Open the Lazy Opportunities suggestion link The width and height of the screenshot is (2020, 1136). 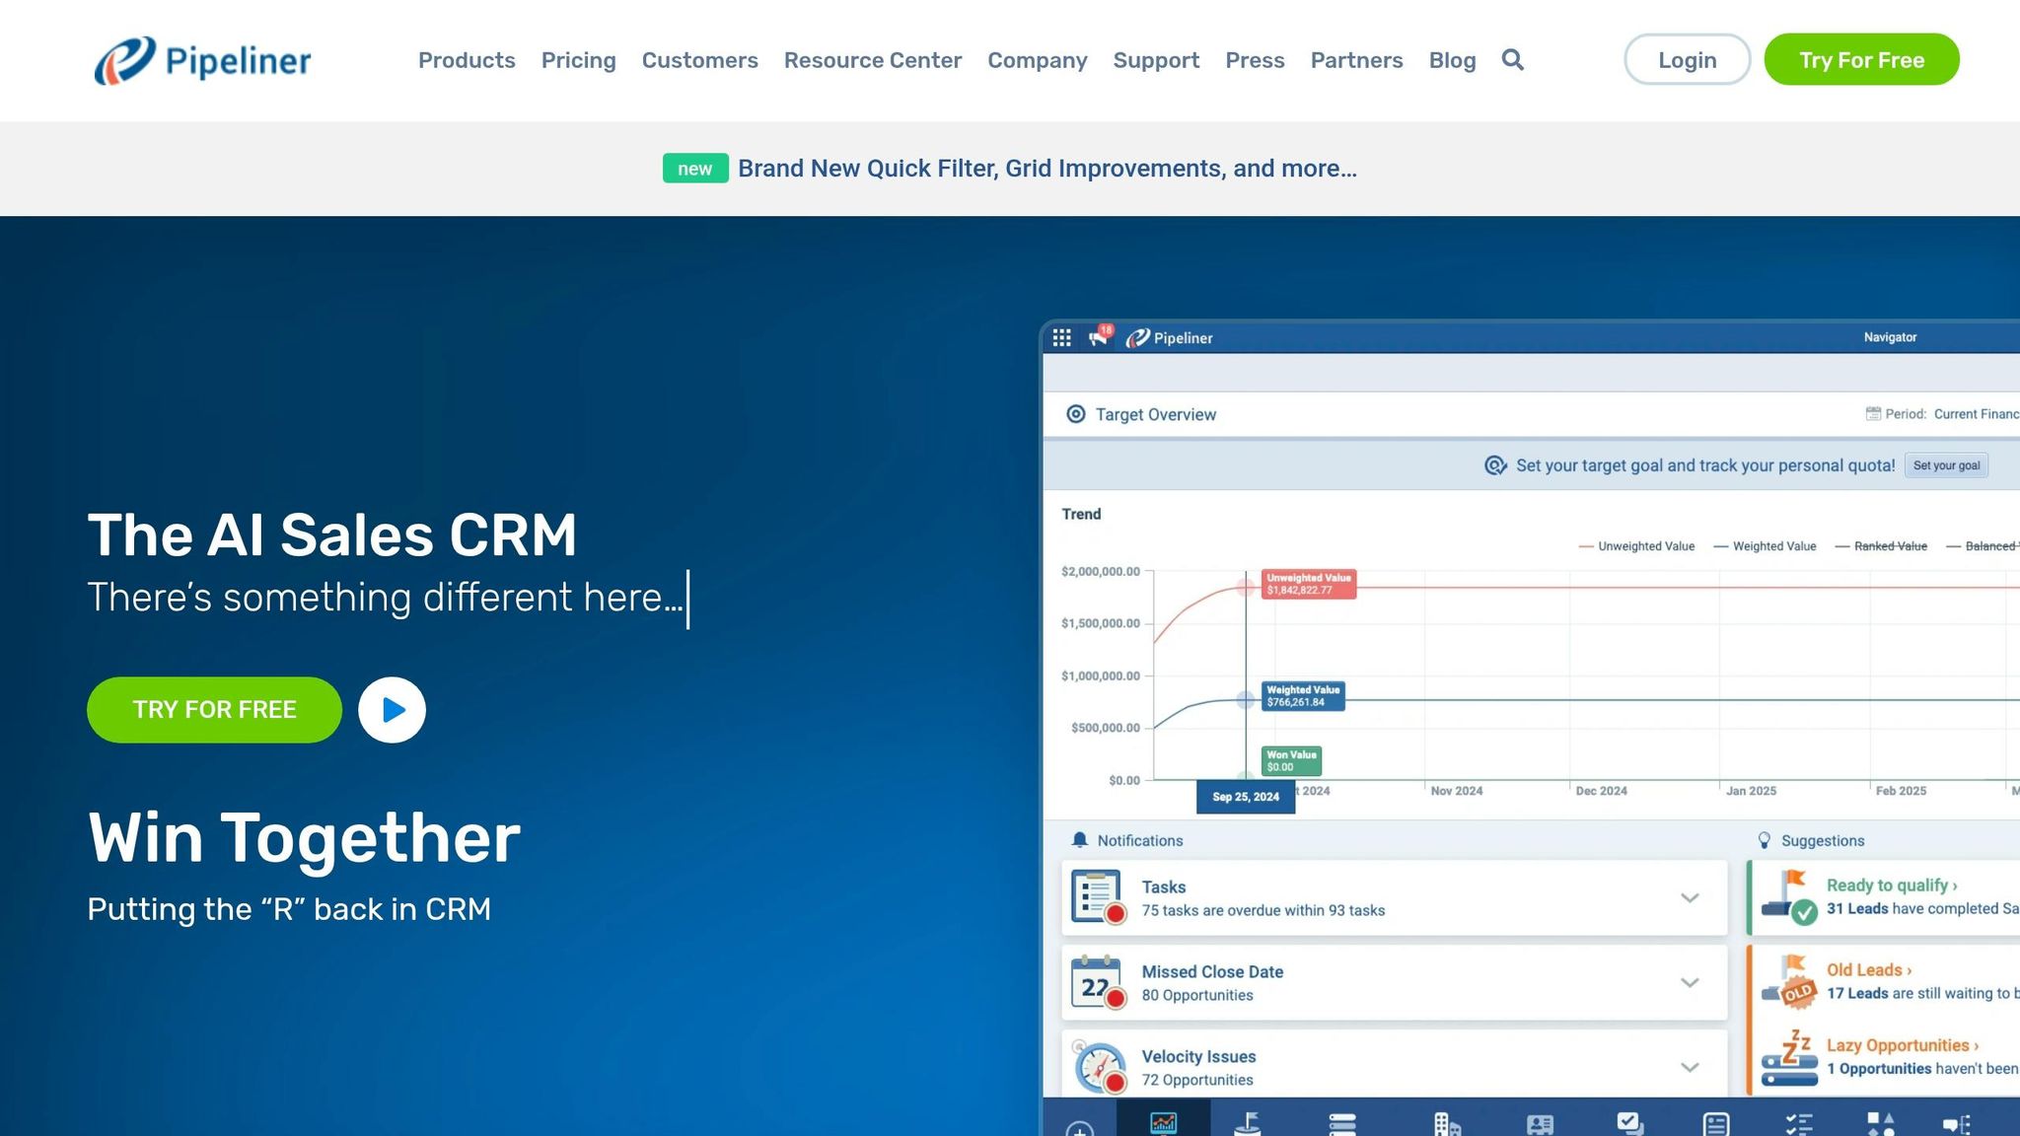(1903, 1045)
